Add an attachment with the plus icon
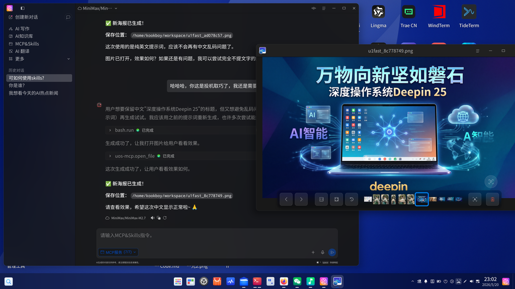Screen dimensions: 515x289 click(x=313, y=252)
